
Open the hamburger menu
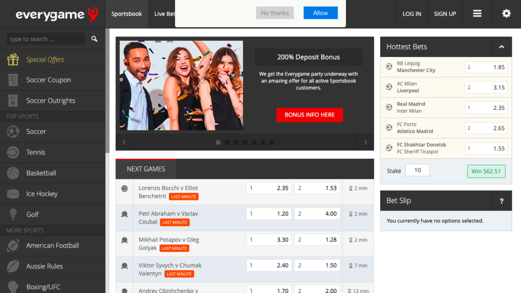[x=477, y=14]
